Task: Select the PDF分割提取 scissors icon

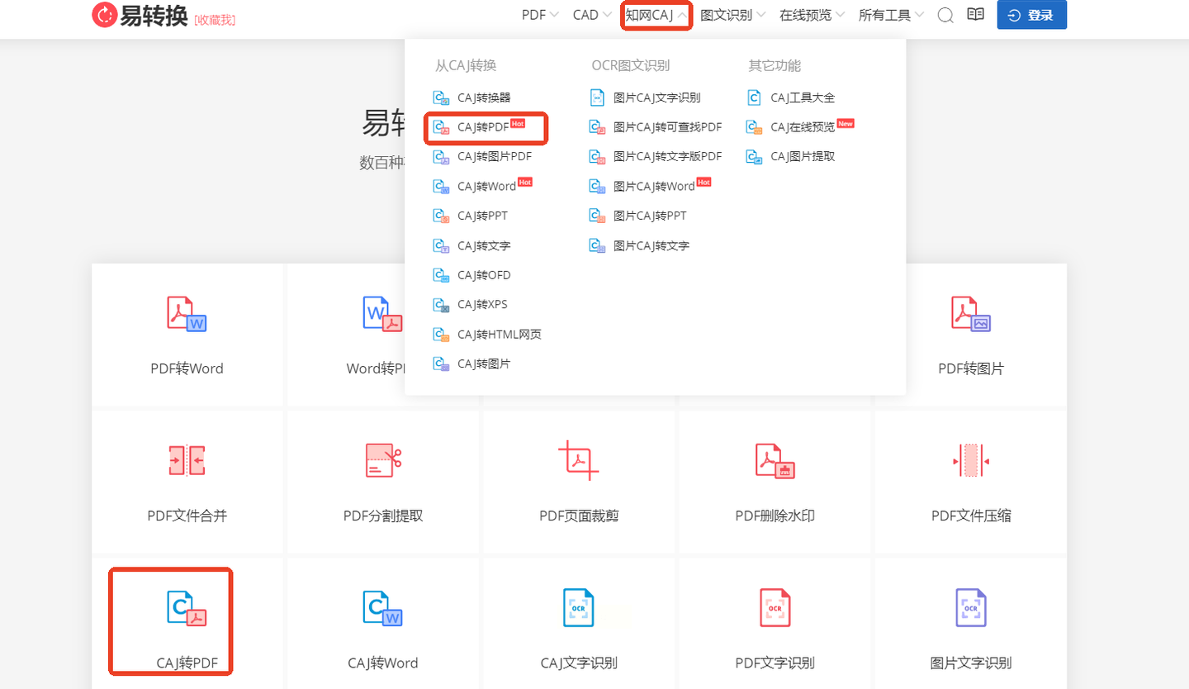Action: pyautogui.click(x=383, y=460)
